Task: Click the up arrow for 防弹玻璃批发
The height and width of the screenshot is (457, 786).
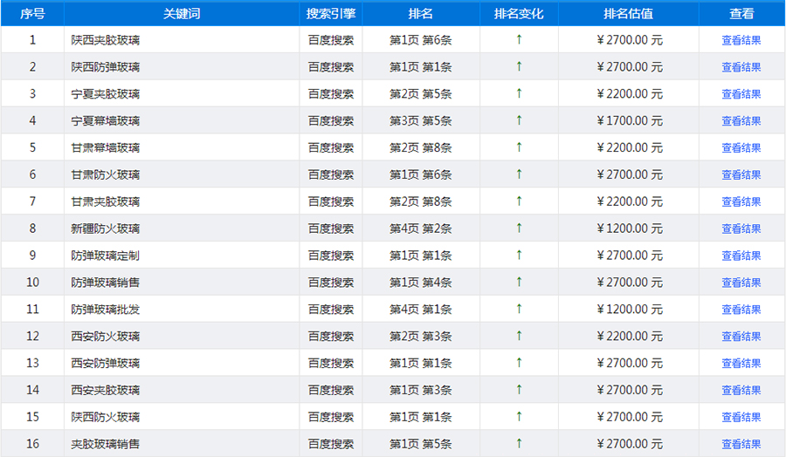Action: click(x=519, y=310)
